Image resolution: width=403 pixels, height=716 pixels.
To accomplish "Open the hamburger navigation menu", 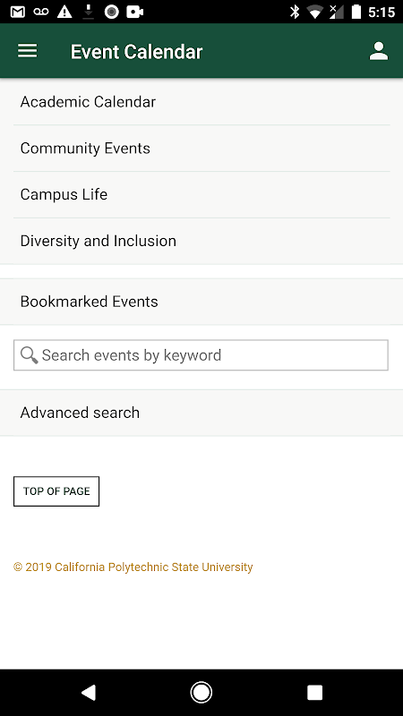I will click(28, 51).
